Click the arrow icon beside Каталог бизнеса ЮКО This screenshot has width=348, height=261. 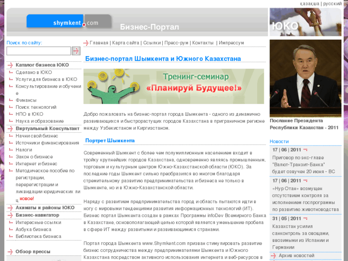click(x=10, y=65)
